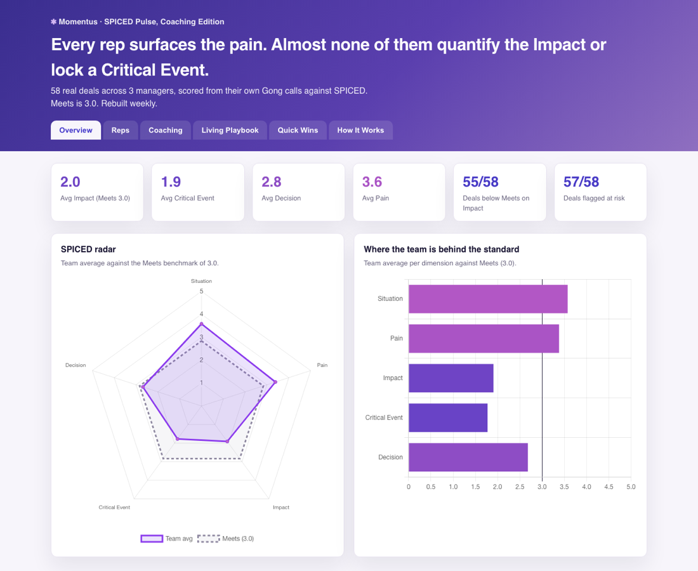Screen dimensions: 698x571
Task: Select the 57/58 deals flagged card
Action: point(600,192)
